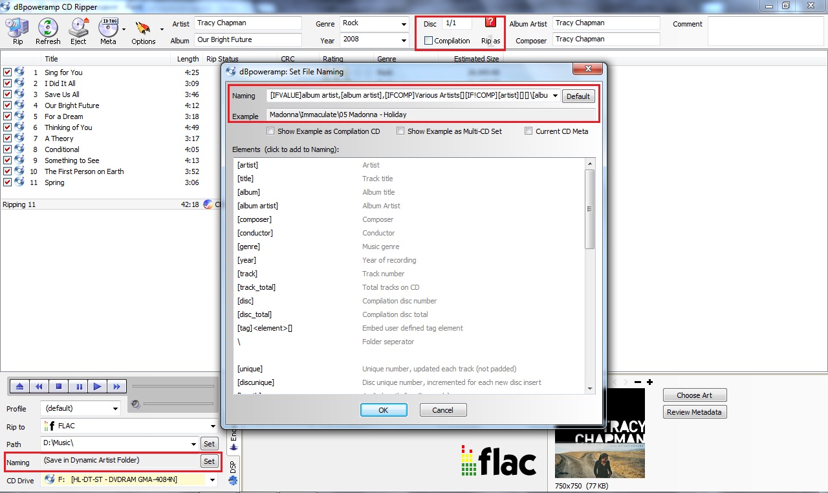The width and height of the screenshot is (828, 493).
Task: Open the Rip to FLAC dropdown
Action: pos(213,426)
